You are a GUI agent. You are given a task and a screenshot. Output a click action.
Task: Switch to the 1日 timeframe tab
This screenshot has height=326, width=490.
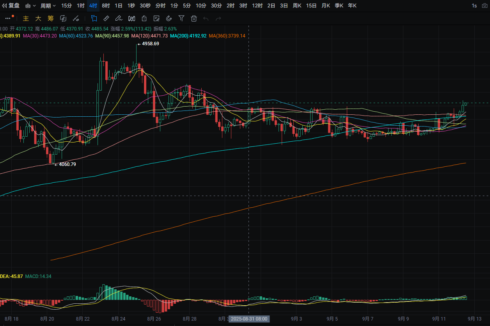[x=118, y=5]
